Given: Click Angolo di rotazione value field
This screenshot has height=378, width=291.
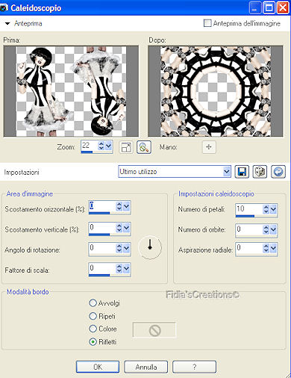Looking at the screenshot, I should click(x=102, y=248).
